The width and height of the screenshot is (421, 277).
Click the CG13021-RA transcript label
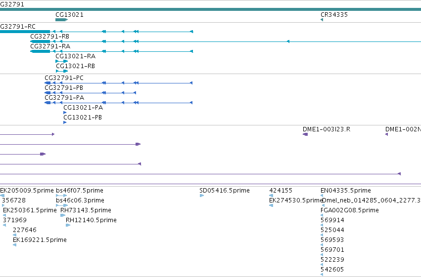(x=76, y=56)
